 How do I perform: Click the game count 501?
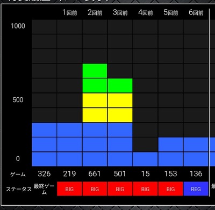pos(120,173)
